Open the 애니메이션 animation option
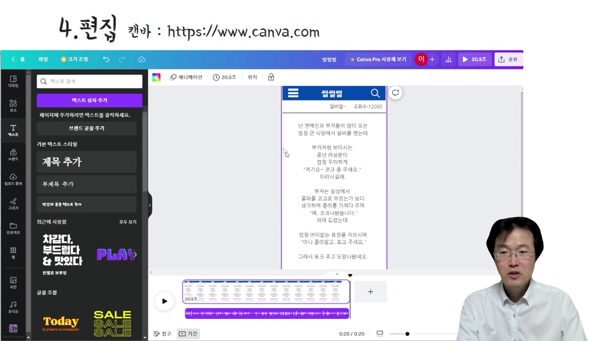Screen dimensions: 607x341 tap(186, 77)
